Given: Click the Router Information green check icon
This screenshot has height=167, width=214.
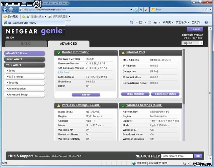Looking at the screenshot, I should click(59, 53).
